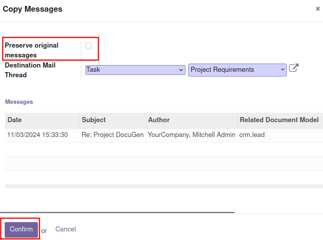Open external link for Project Requirements record

coord(294,68)
